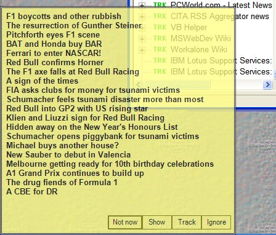Click headline 'A CBE for DR'

[32, 191]
